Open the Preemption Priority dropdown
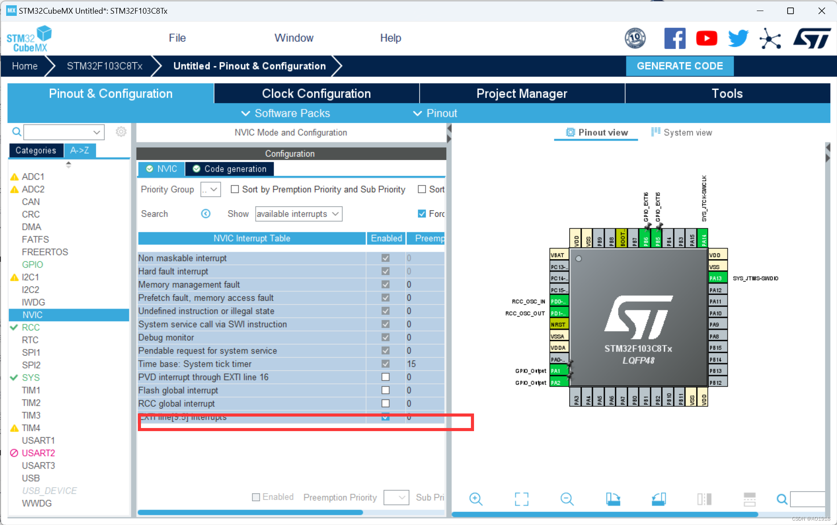 pyautogui.click(x=396, y=497)
